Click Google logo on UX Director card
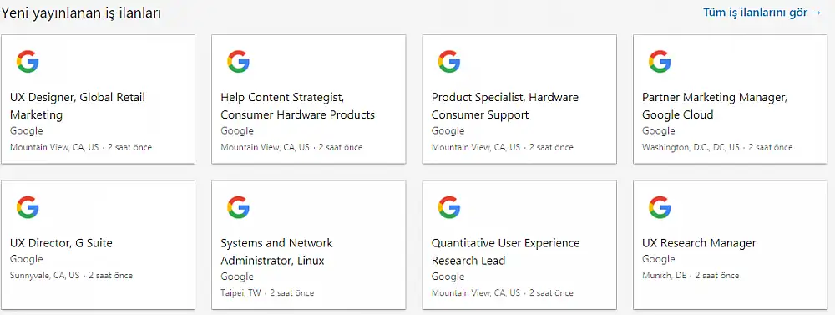The image size is (835, 315). click(x=28, y=207)
